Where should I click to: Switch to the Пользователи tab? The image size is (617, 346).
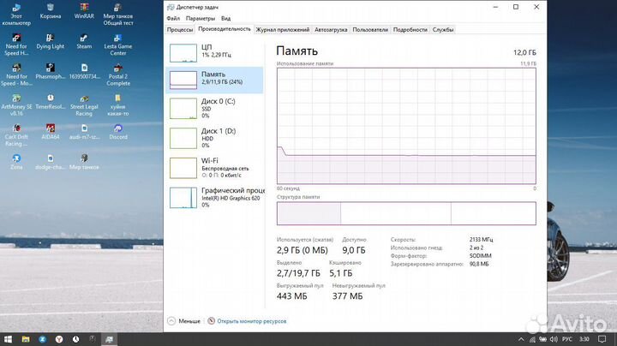[370, 30]
